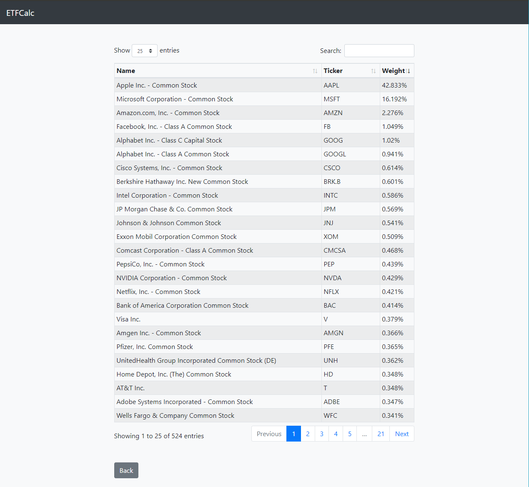Select Amazon.com, Inc. - Common Stock cell
The height and width of the screenshot is (487, 529).
click(x=218, y=113)
